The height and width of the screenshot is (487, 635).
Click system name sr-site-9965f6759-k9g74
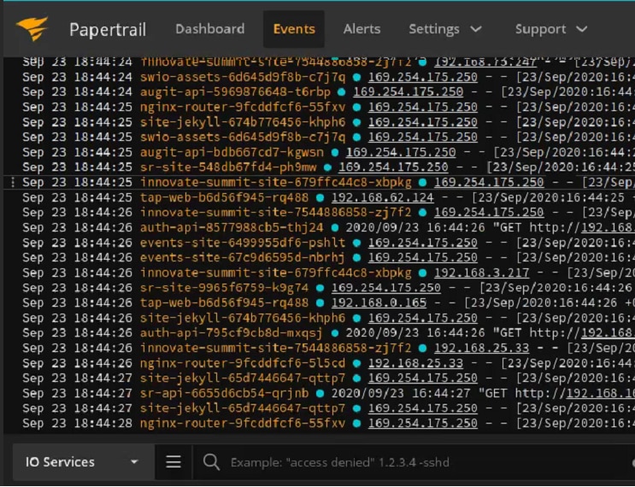[225, 288]
